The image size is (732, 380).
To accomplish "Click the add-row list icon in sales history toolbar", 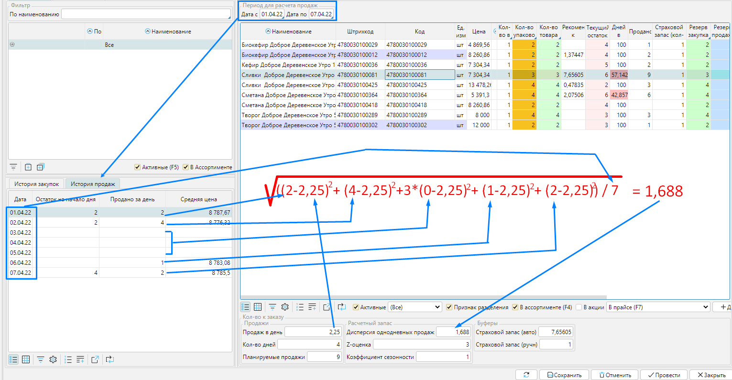I will point(80,359).
